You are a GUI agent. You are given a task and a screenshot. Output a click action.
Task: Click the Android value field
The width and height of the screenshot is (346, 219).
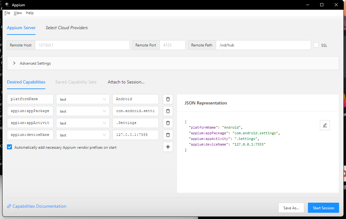point(136,99)
